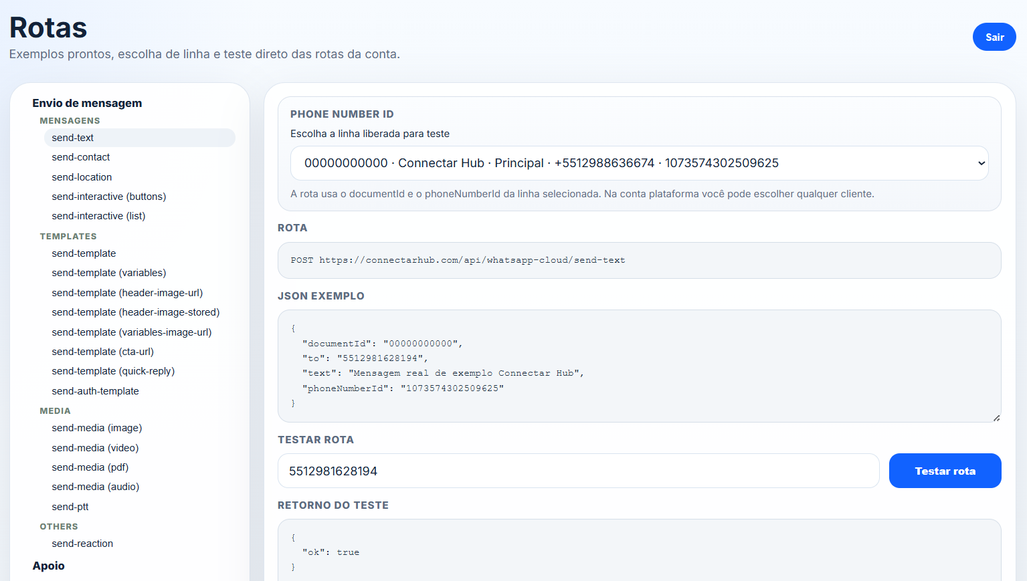Select the send-template route
This screenshot has width=1027, height=581.
coord(84,253)
